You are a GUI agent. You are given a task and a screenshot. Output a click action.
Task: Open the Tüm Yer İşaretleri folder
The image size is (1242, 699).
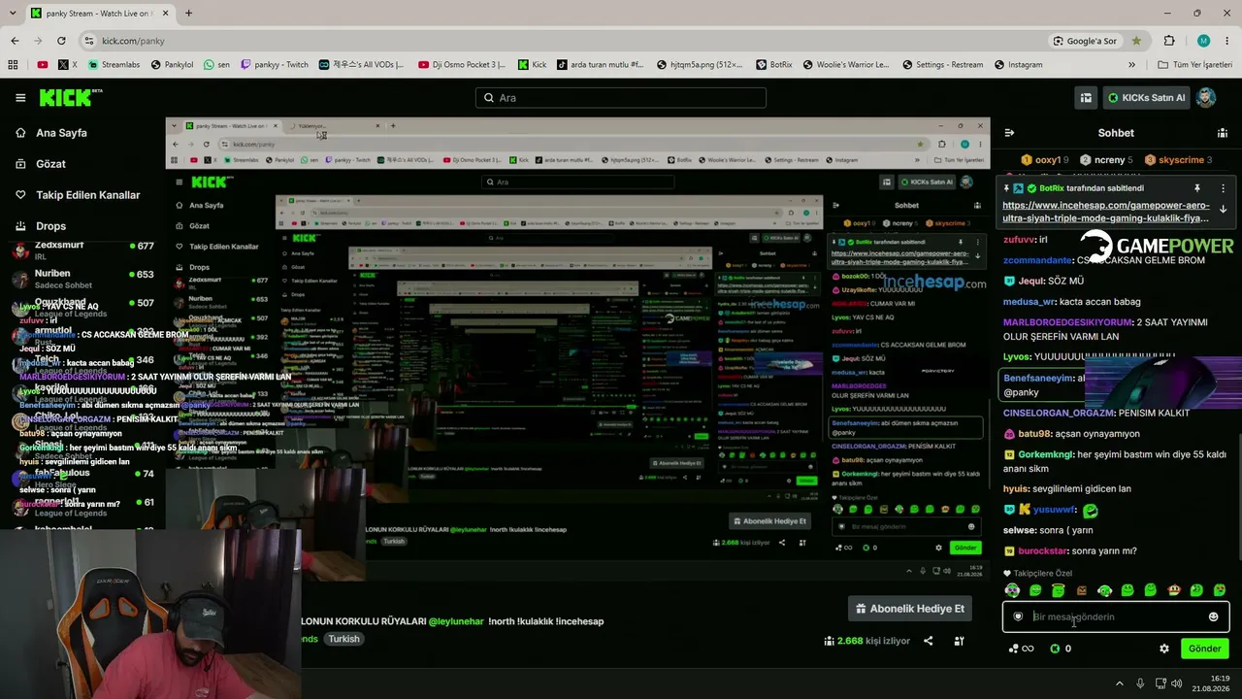(1195, 65)
